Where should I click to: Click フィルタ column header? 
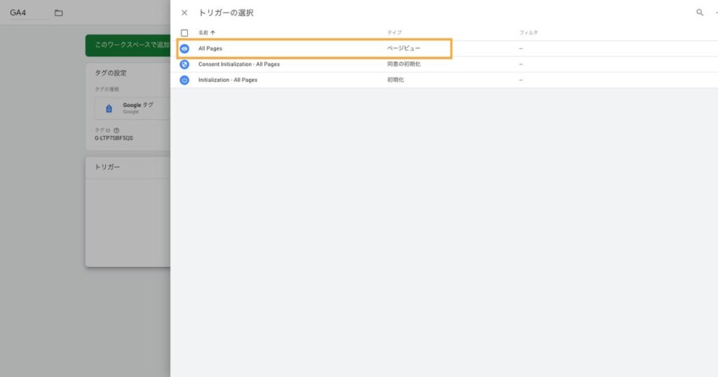(x=529, y=33)
